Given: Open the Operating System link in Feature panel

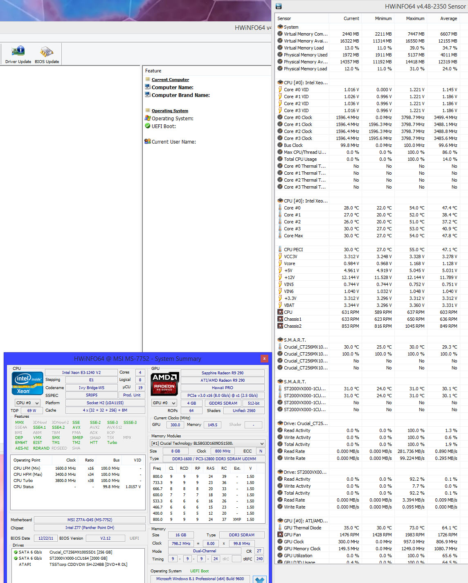Looking at the screenshot, I should point(170,111).
